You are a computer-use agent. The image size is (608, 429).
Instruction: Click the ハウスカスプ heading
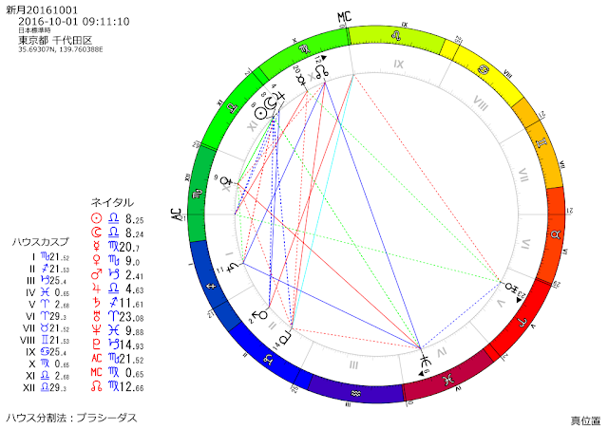coord(40,242)
